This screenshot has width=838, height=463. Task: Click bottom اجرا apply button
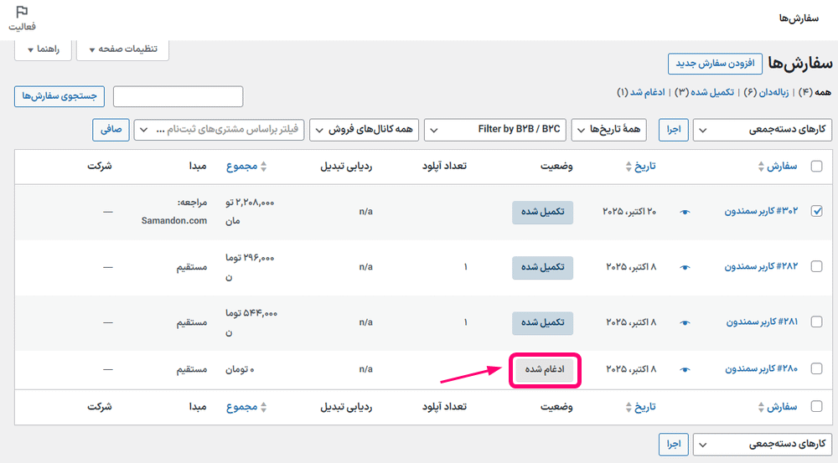(674, 445)
